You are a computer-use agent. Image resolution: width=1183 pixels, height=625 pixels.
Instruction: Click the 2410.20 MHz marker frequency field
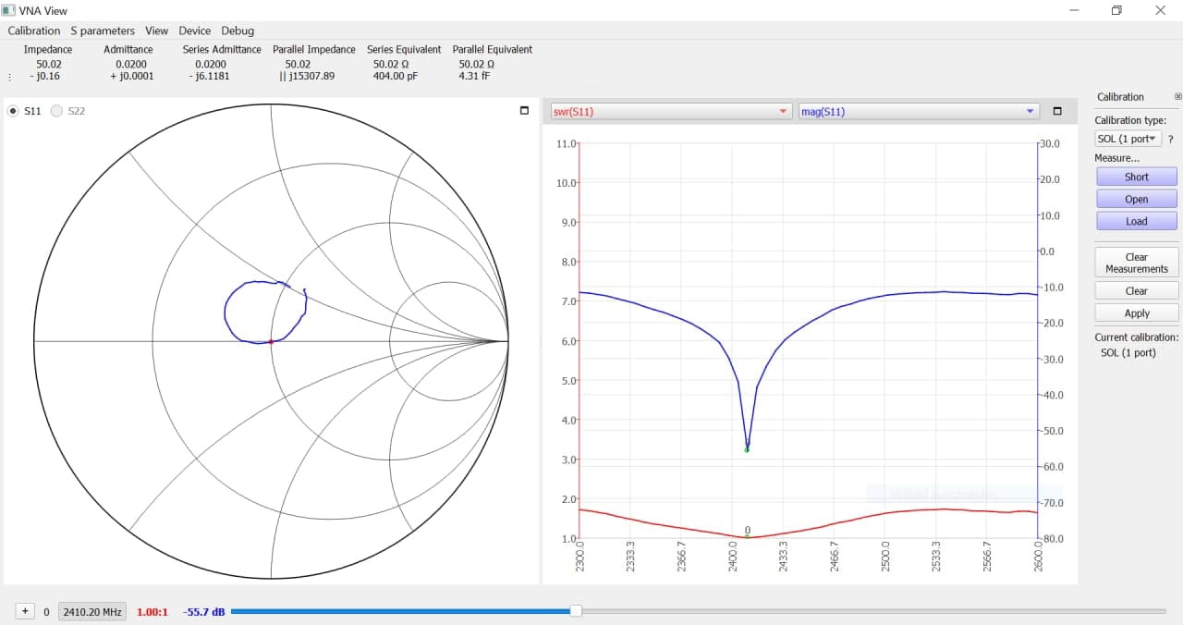(x=92, y=612)
